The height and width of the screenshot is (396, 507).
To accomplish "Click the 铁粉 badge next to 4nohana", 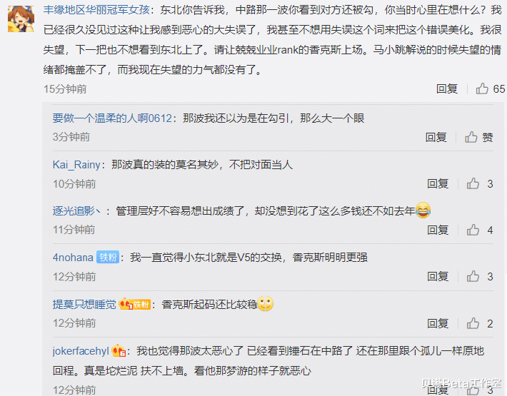I will [x=108, y=258].
